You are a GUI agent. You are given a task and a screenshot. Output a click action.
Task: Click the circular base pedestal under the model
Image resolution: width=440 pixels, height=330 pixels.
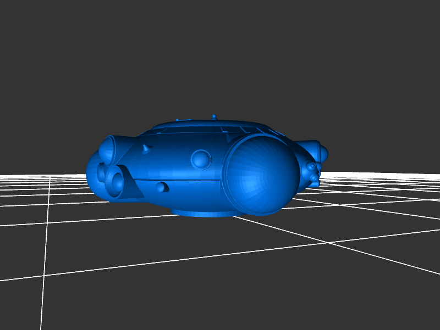pos(201,212)
